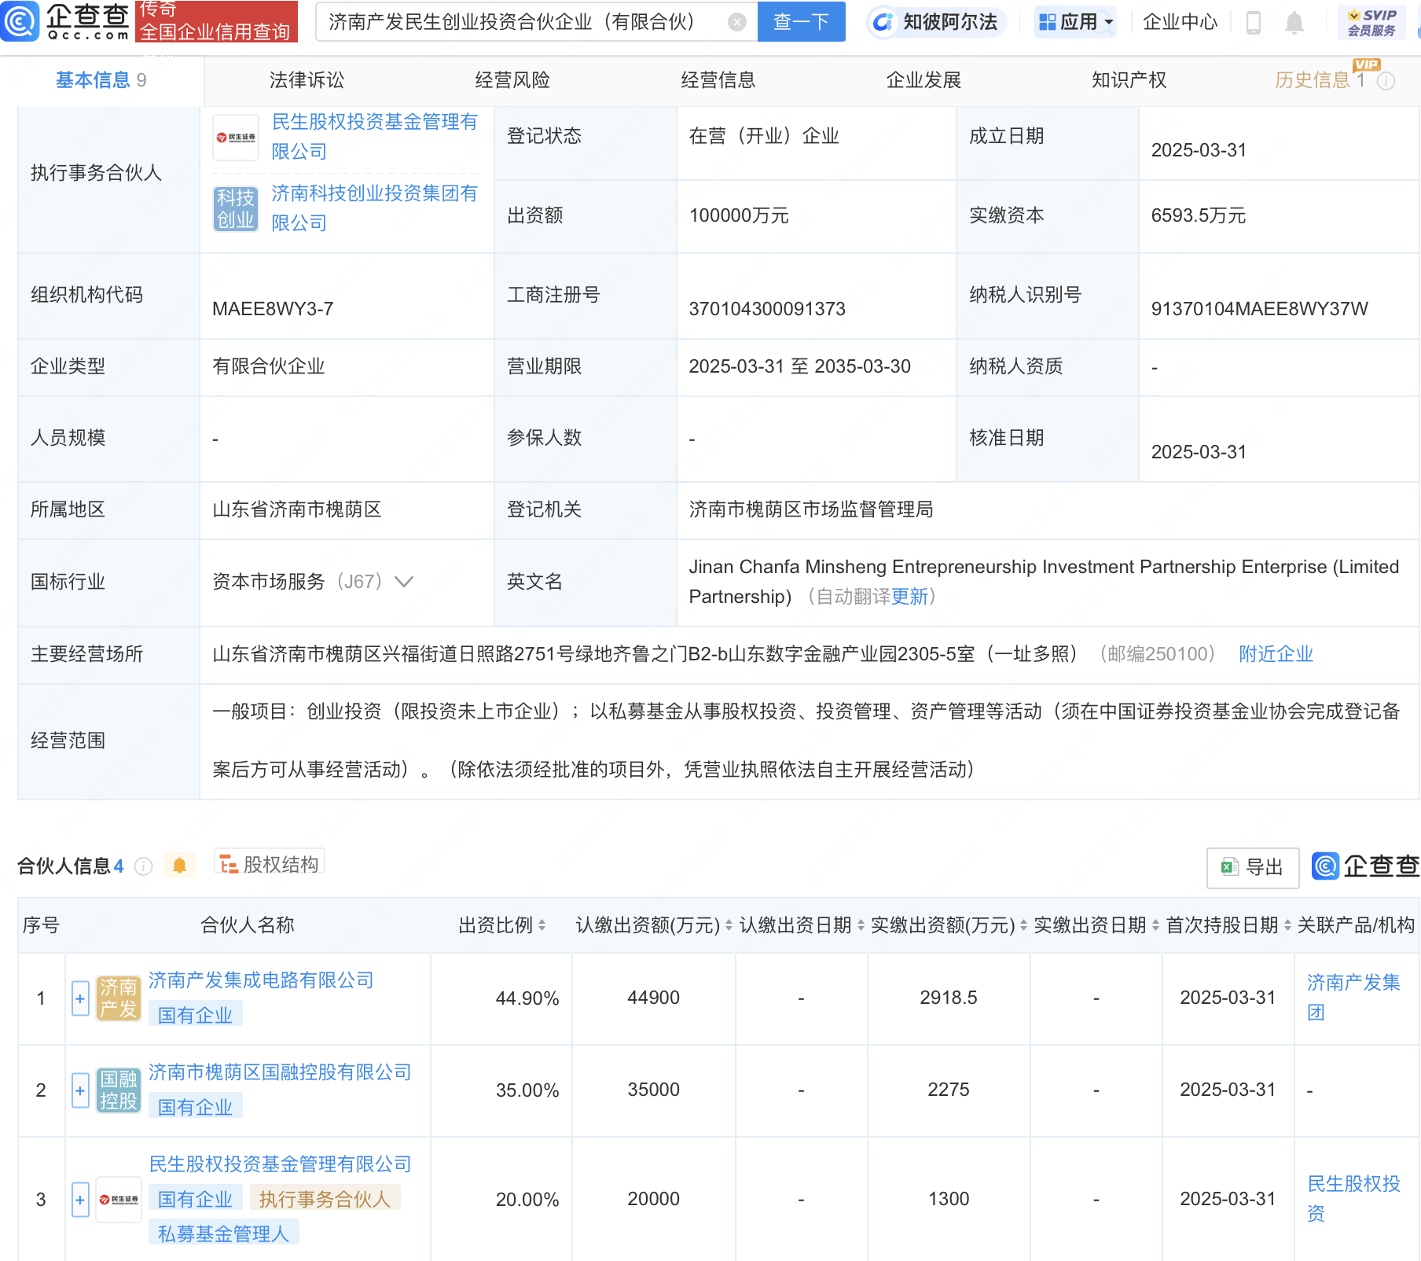This screenshot has width=1421, height=1261.
Task: Clear the search box with the x icon
Action: pyautogui.click(x=736, y=21)
